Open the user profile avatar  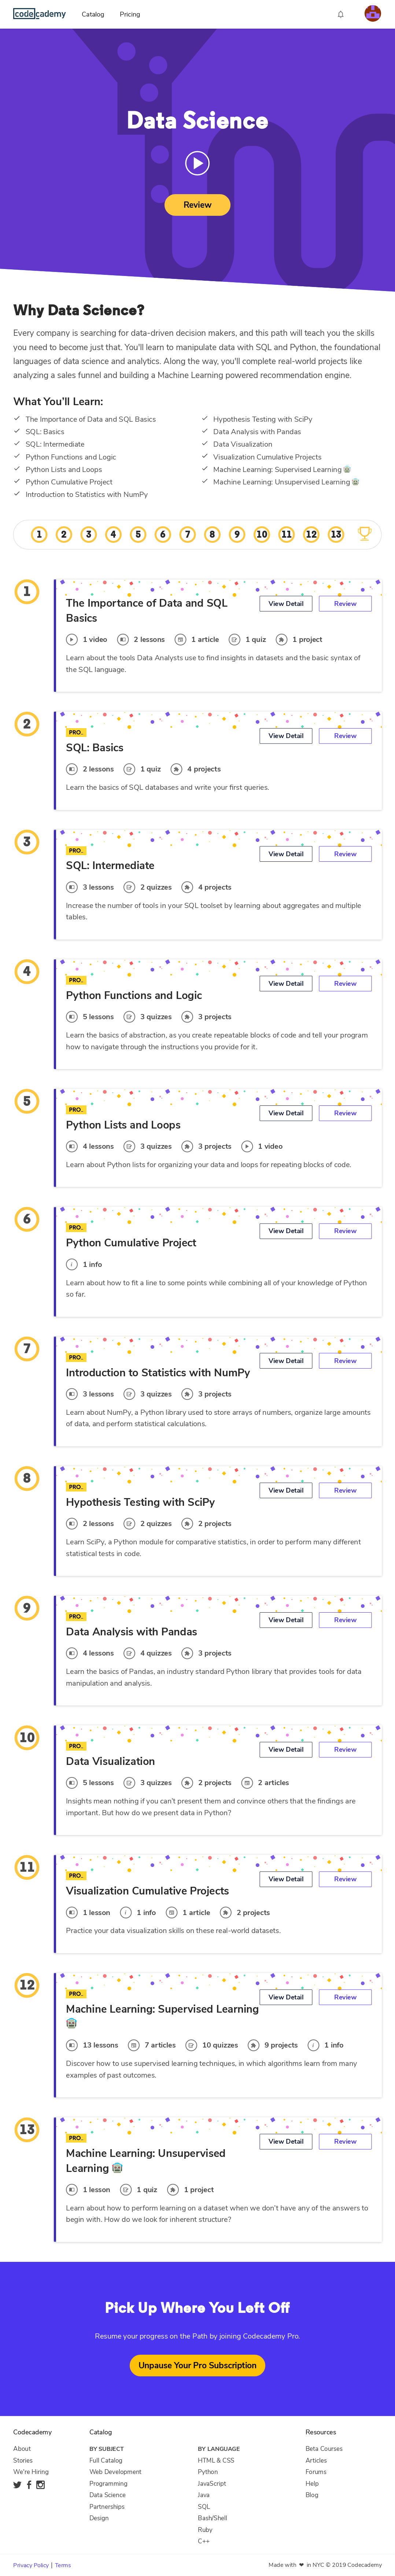pyautogui.click(x=372, y=14)
